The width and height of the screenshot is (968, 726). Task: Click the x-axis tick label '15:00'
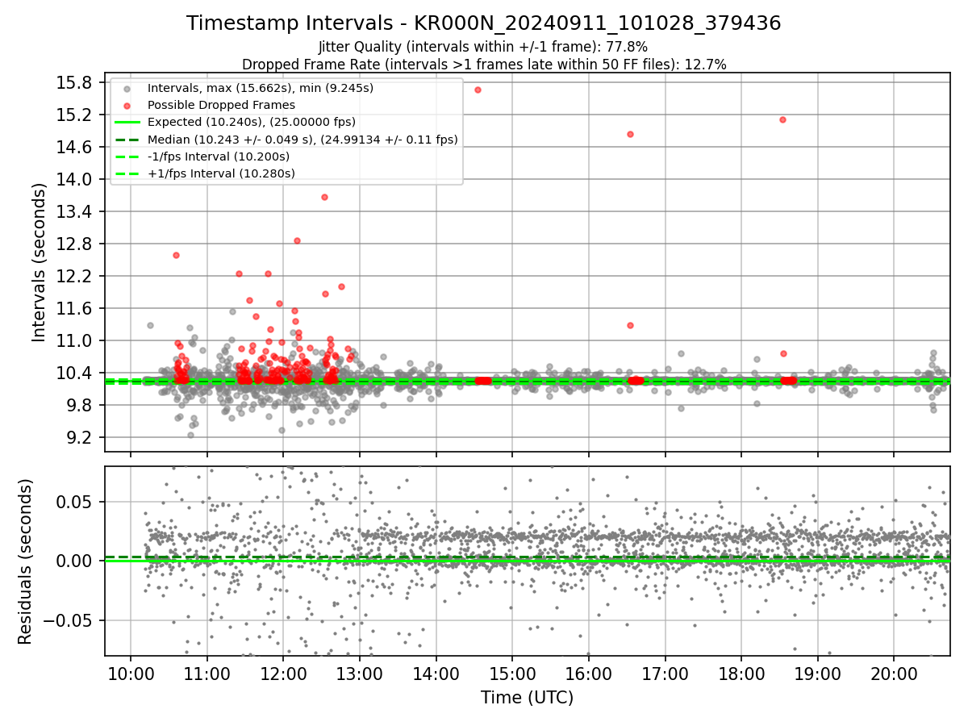512,674
